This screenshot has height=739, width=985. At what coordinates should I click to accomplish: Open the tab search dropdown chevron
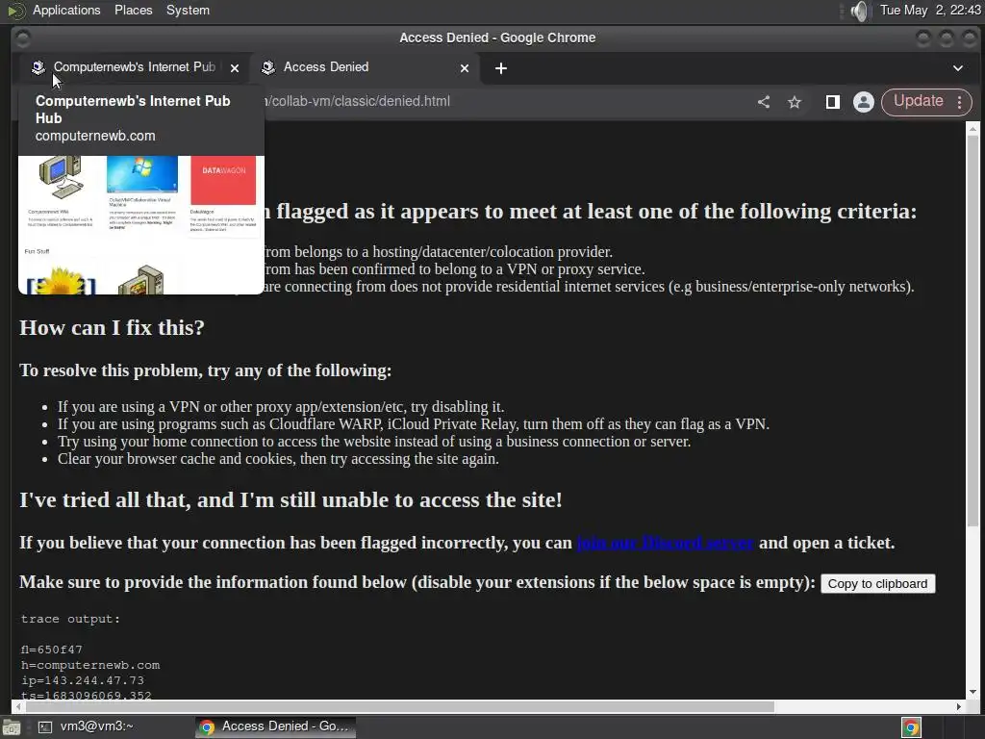pos(957,68)
